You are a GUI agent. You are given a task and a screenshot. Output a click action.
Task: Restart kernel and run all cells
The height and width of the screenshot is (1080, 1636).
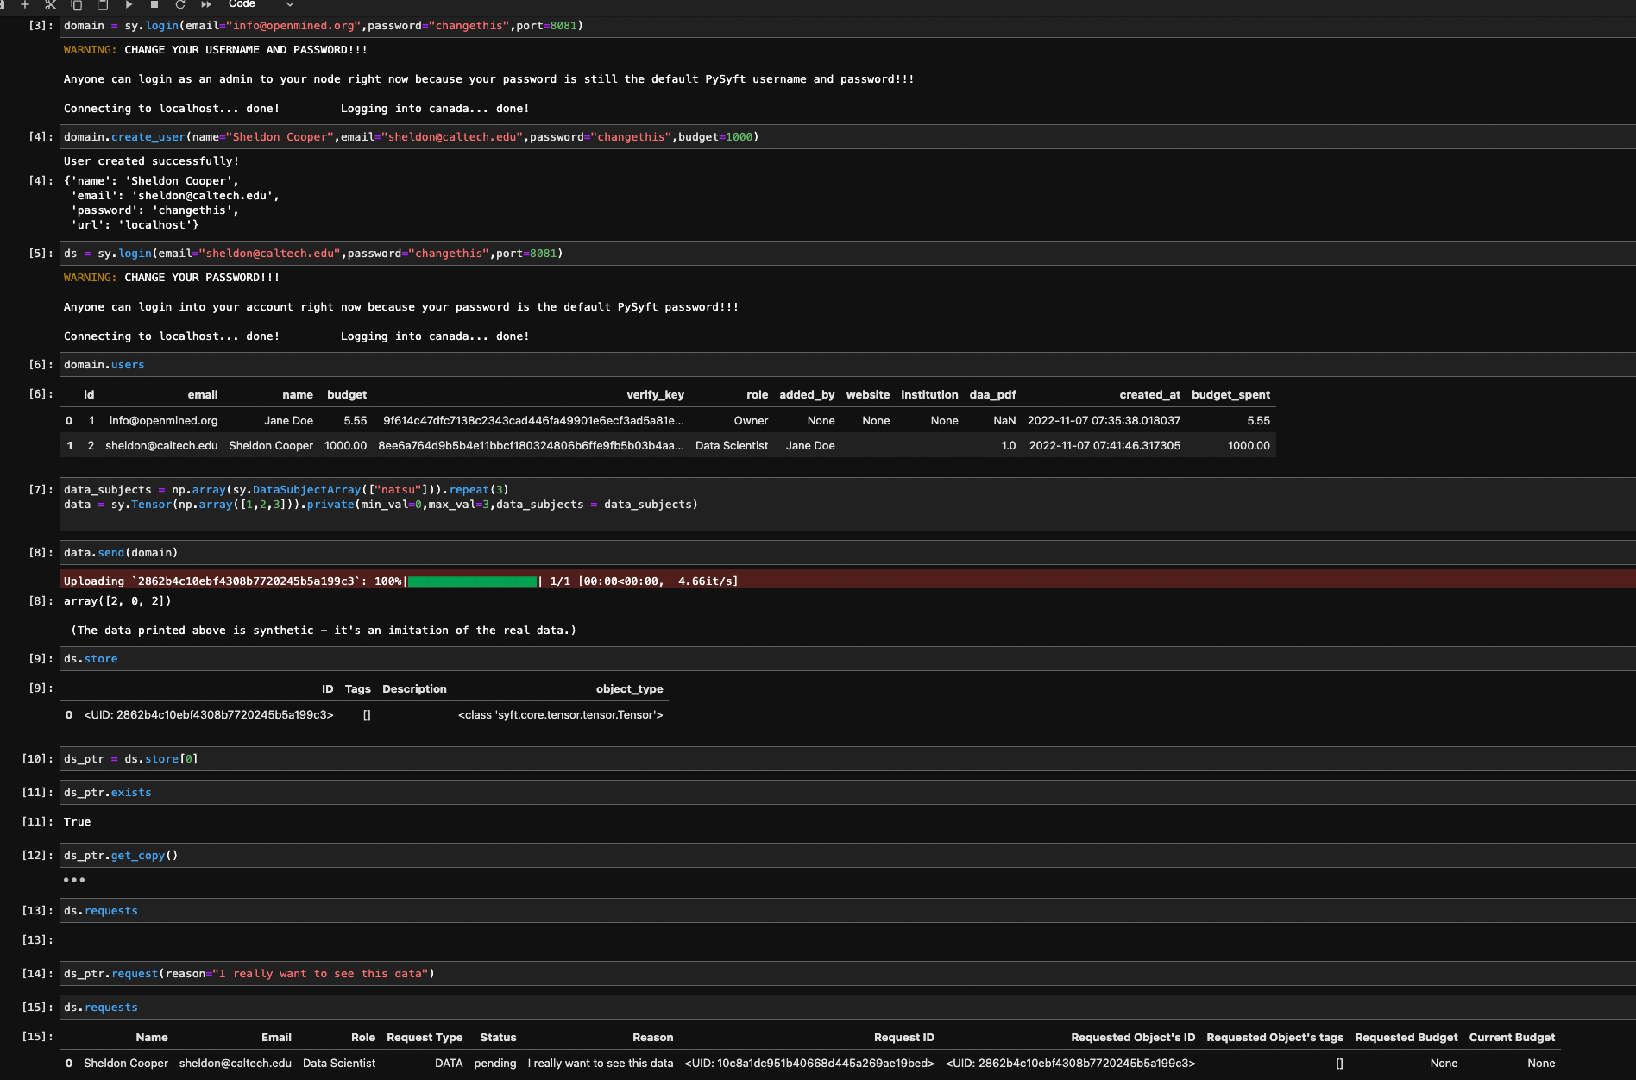point(205,5)
